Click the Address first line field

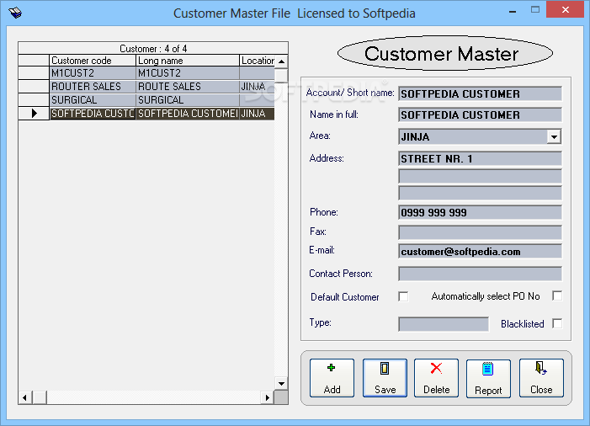pos(480,158)
